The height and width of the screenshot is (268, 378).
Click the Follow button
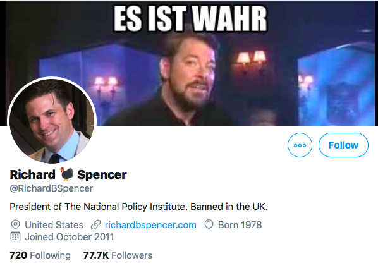pyautogui.click(x=343, y=145)
